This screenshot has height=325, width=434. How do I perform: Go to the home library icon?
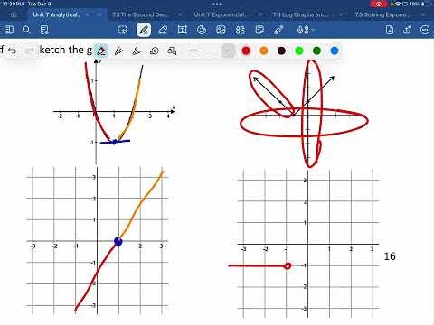(x=14, y=14)
